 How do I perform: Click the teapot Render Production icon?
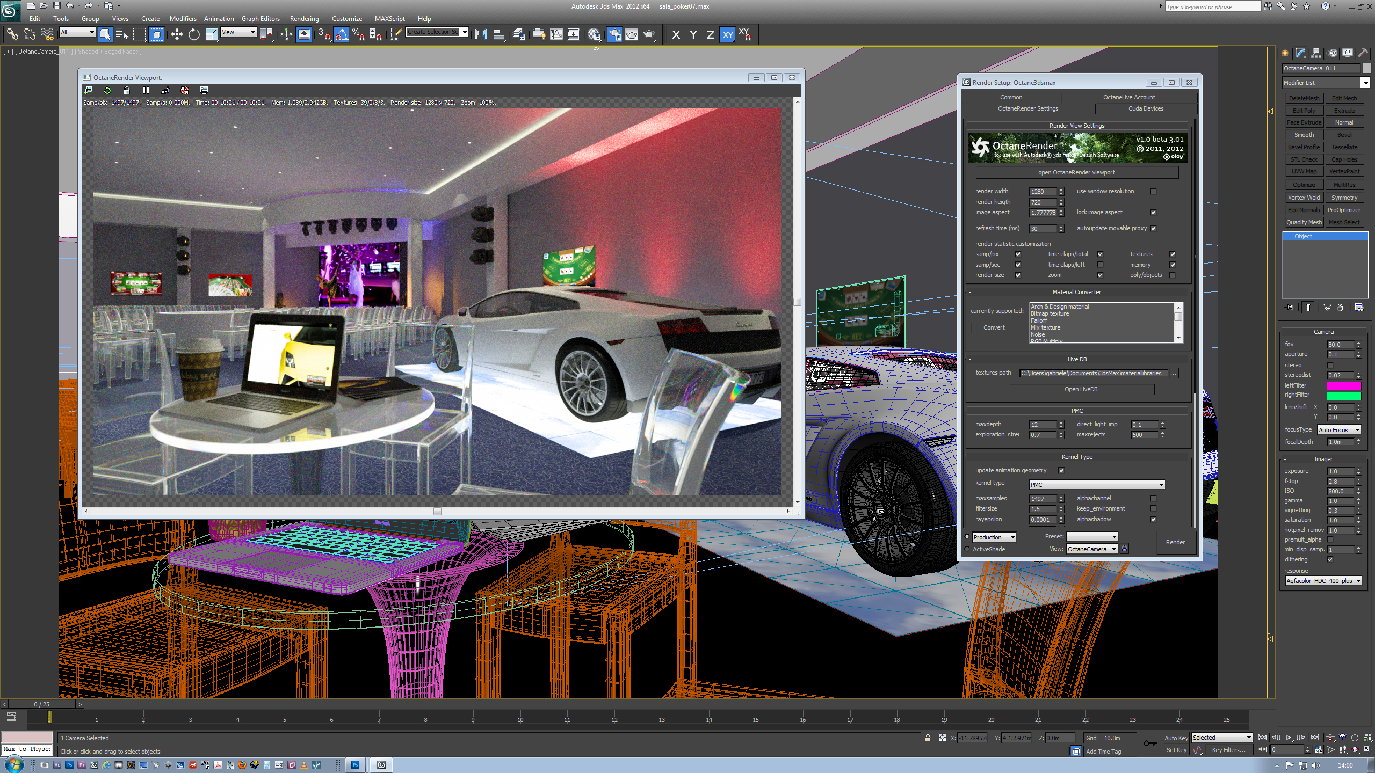649,35
